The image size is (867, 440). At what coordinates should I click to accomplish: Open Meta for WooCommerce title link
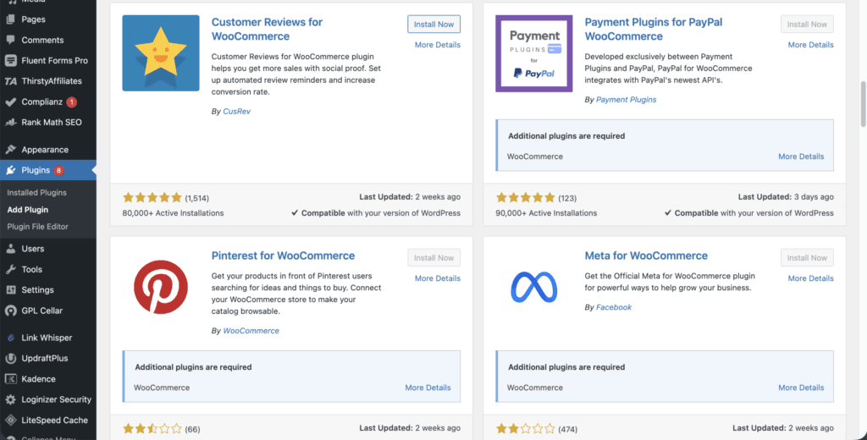click(x=646, y=256)
